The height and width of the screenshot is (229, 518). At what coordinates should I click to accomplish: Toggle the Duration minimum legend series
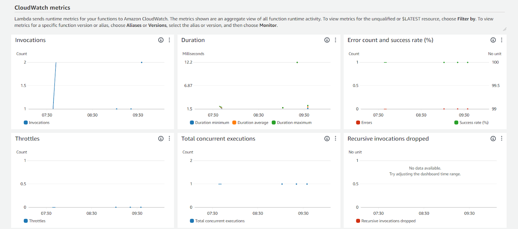click(x=209, y=123)
